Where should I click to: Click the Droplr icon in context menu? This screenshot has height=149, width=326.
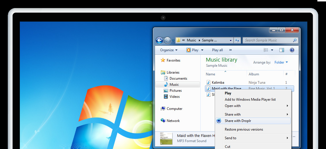219,121
